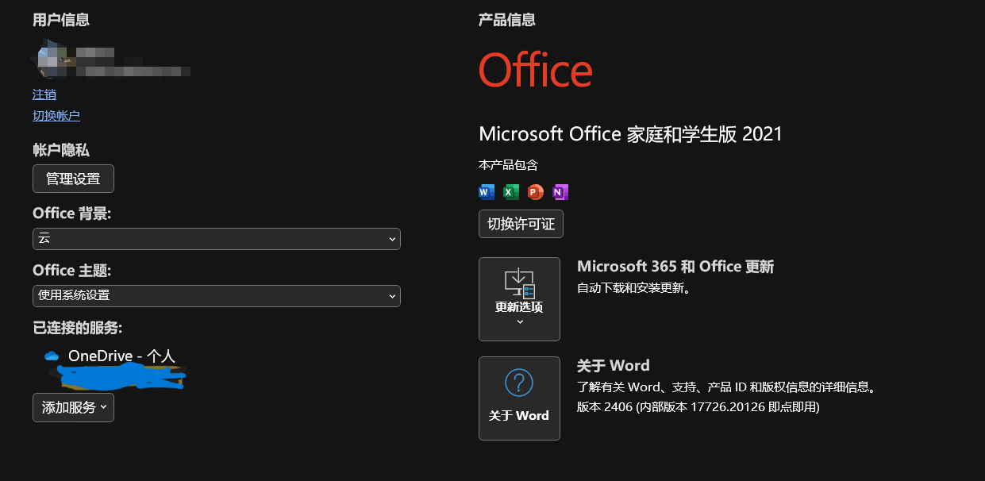The image size is (985, 481).
Task: Click the Word app icon
Action: pos(487,192)
